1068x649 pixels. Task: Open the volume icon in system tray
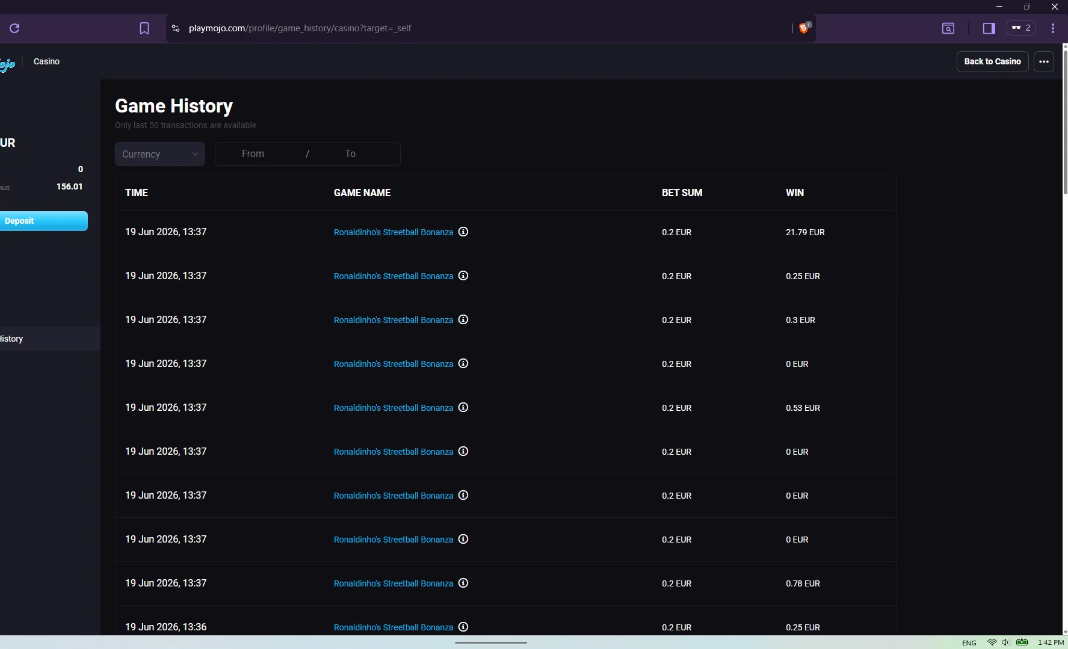click(1005, 642)
